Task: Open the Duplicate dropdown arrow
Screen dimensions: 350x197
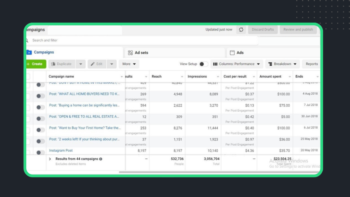Action: (x=80, y=64)
